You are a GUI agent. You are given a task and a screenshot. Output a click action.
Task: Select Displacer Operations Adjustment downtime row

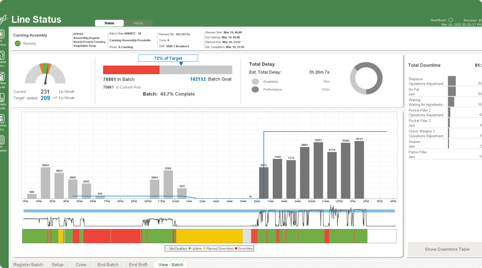click(445, 81)
